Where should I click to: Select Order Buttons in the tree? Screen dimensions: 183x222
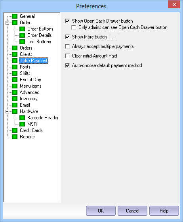click(x=40, y=29)
